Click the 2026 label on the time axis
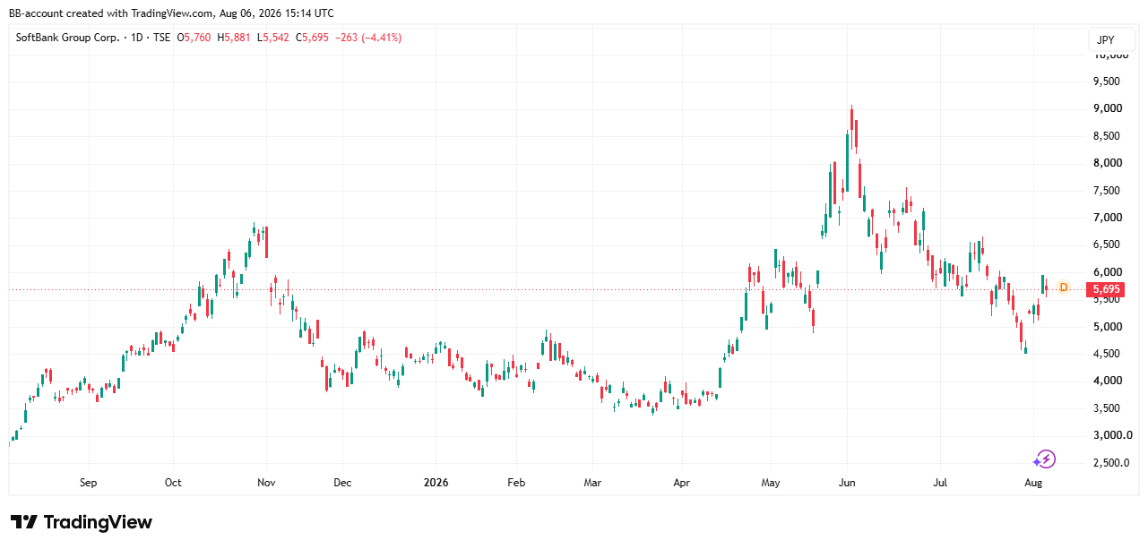 436,483
